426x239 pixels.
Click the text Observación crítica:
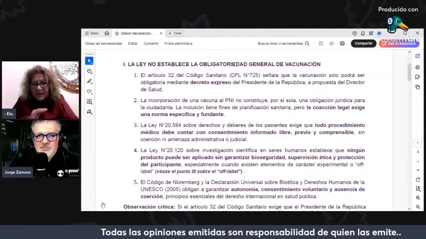pyautogui.click(x=149, y=207)
